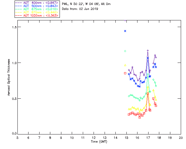Click the isolated blue asterisk point near 1.45
The height and width of the screenshot is (149, 186).
(125, 31)
